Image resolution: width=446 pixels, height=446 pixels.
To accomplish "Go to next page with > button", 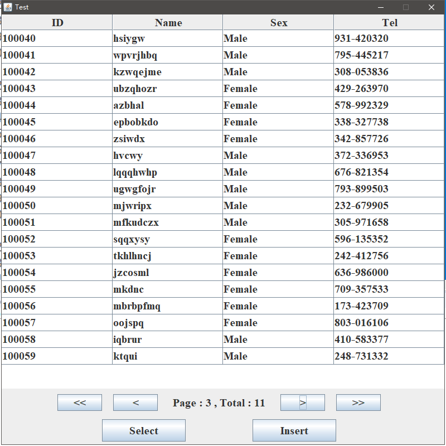I will pos(303,403).
